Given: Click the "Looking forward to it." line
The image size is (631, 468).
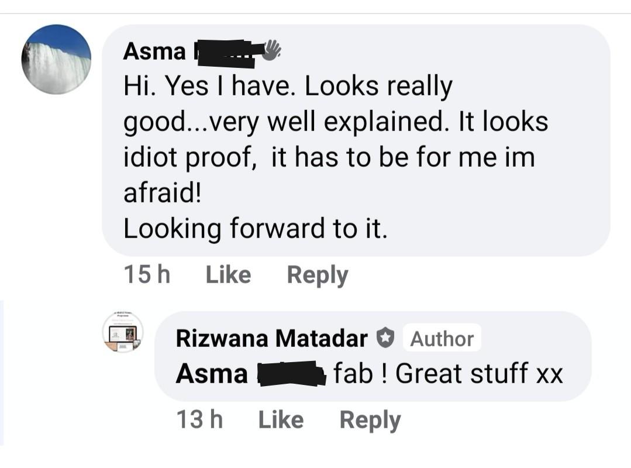Looking at the screenshot, I should pyautogui.click(x=256, y=229).
